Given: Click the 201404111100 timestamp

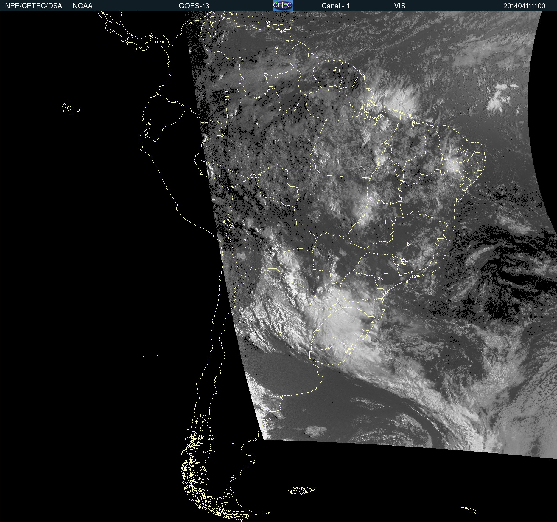Looking at the screenshot, I should [524, 6].
